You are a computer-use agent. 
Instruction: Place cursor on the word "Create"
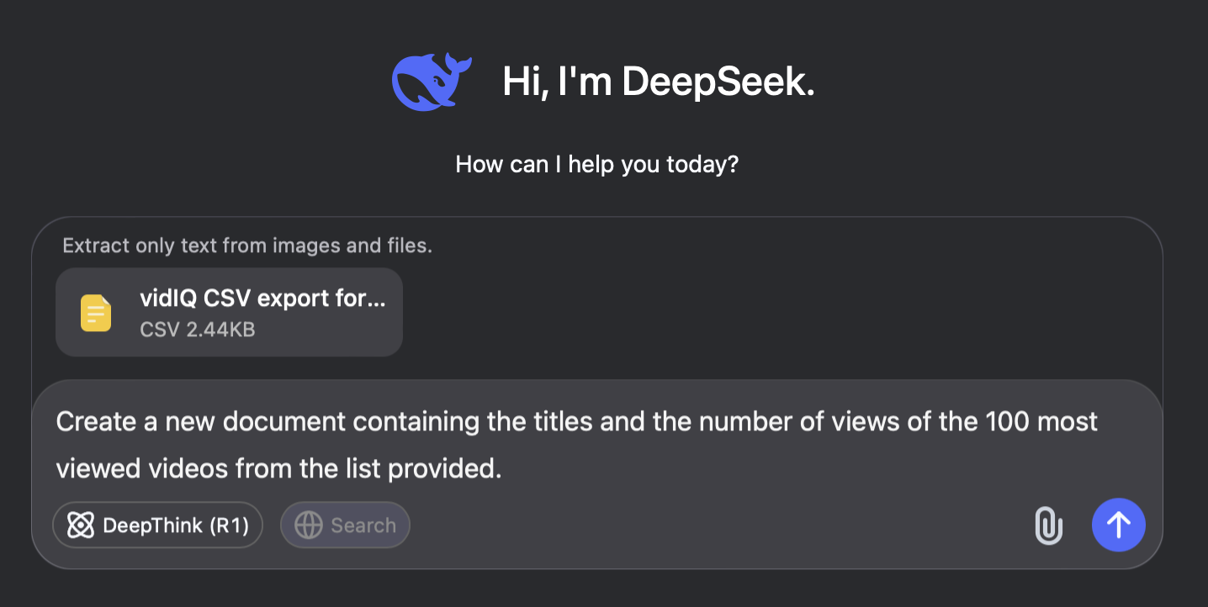(x=96, y=420)
